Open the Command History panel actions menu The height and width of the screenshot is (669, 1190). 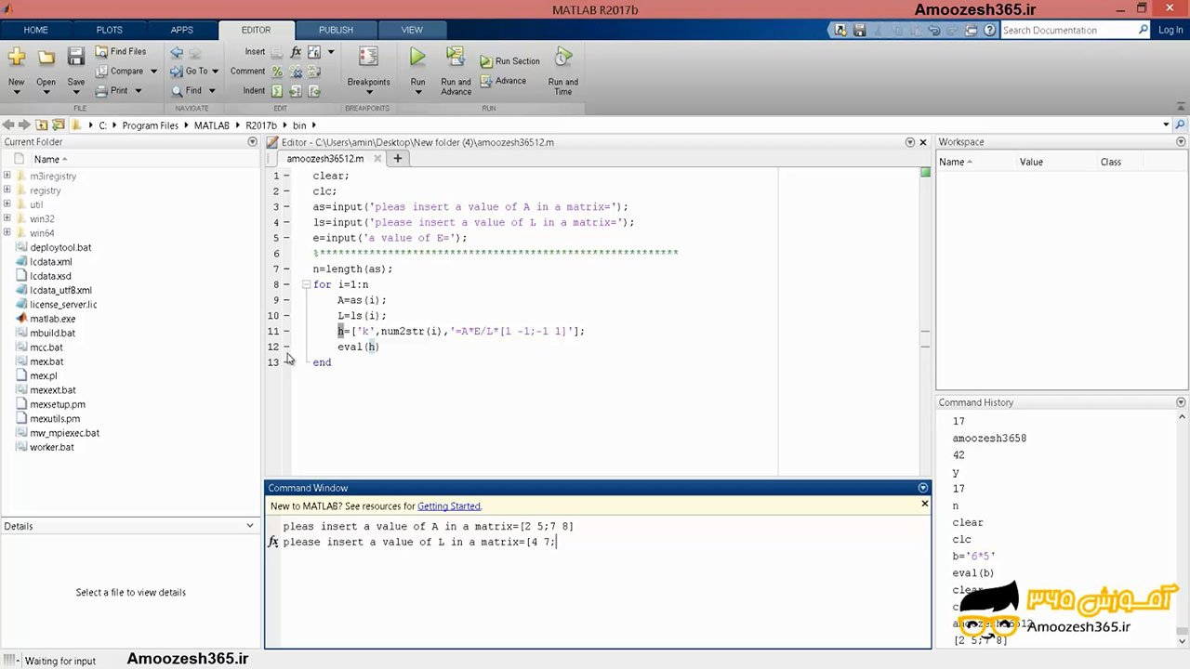[1181, 402]
